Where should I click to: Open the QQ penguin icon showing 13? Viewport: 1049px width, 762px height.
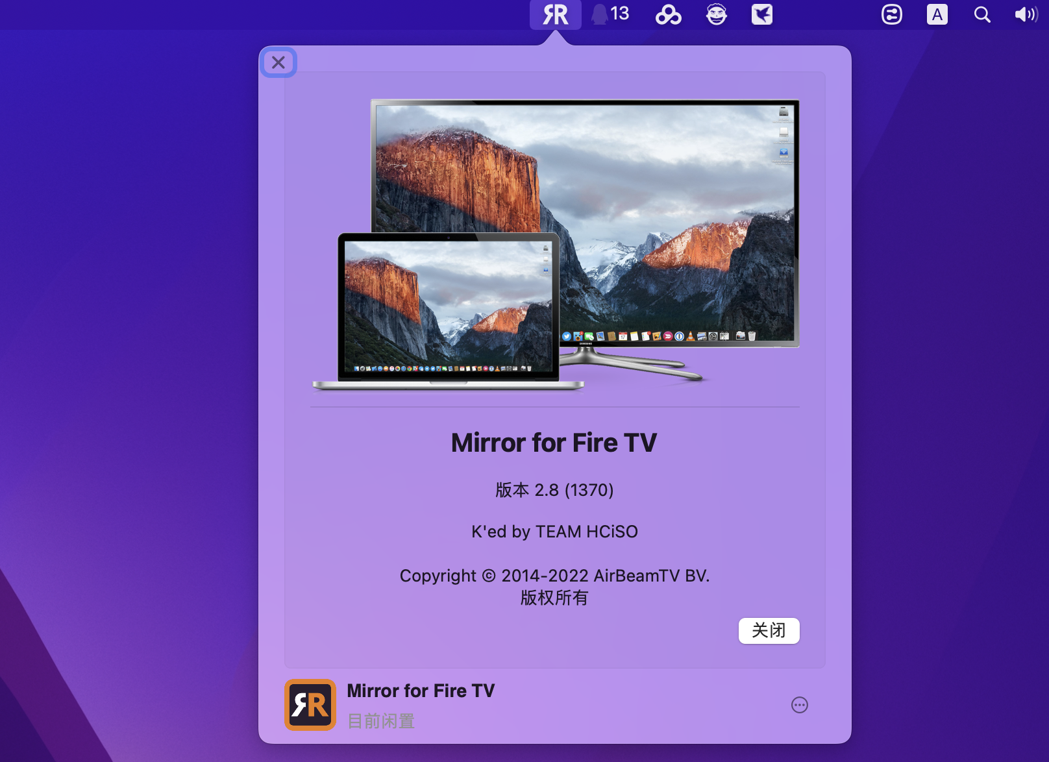pos(610,14)
